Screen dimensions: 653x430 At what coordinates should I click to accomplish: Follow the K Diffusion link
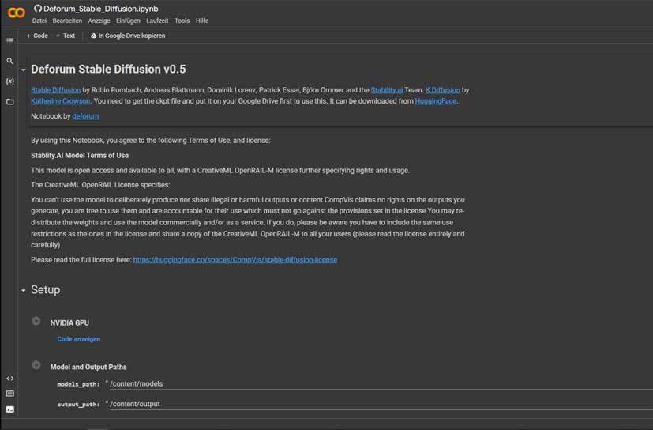443,90
